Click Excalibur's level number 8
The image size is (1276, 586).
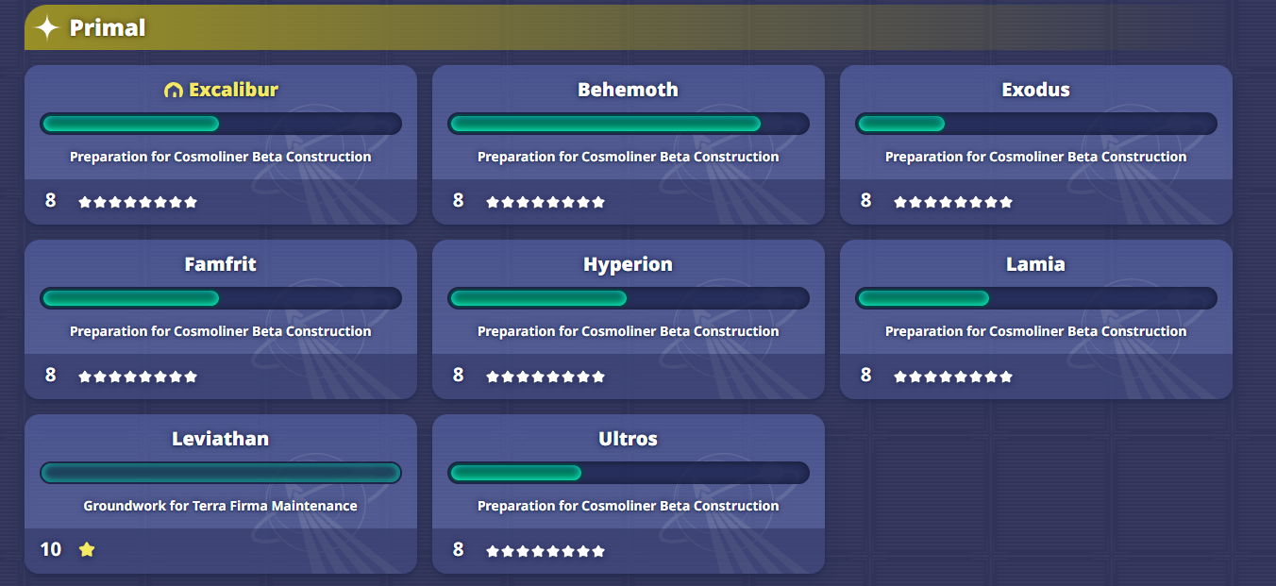click(51, 200)
